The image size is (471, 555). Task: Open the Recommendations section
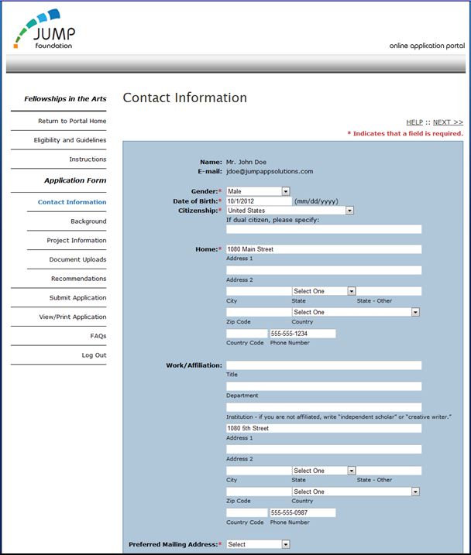(x=78, y=279)
